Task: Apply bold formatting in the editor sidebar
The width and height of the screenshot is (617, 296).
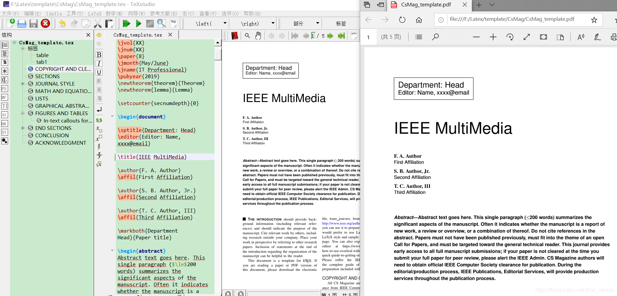Action: [x=99, y=55]
